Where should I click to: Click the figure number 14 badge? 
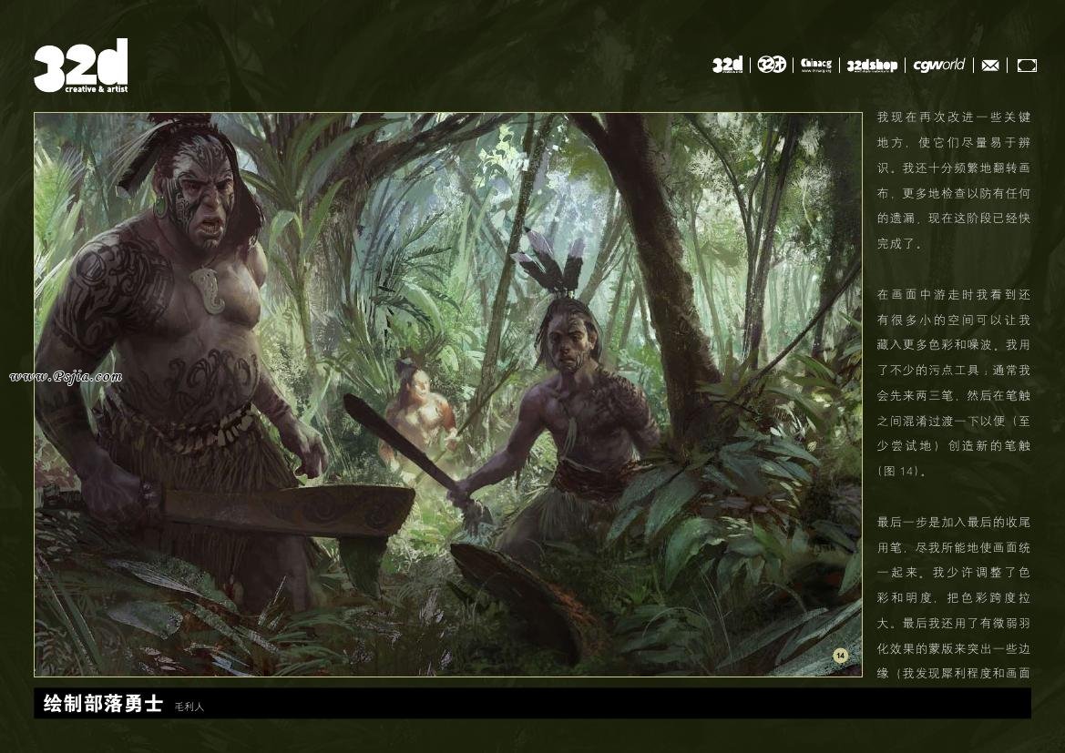tap(841, 656)
